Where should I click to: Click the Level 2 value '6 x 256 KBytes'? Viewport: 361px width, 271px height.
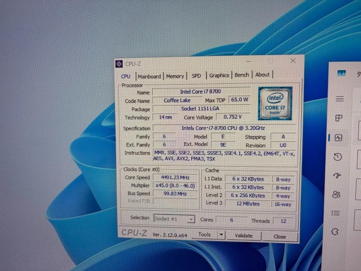(x=248, y=195)
